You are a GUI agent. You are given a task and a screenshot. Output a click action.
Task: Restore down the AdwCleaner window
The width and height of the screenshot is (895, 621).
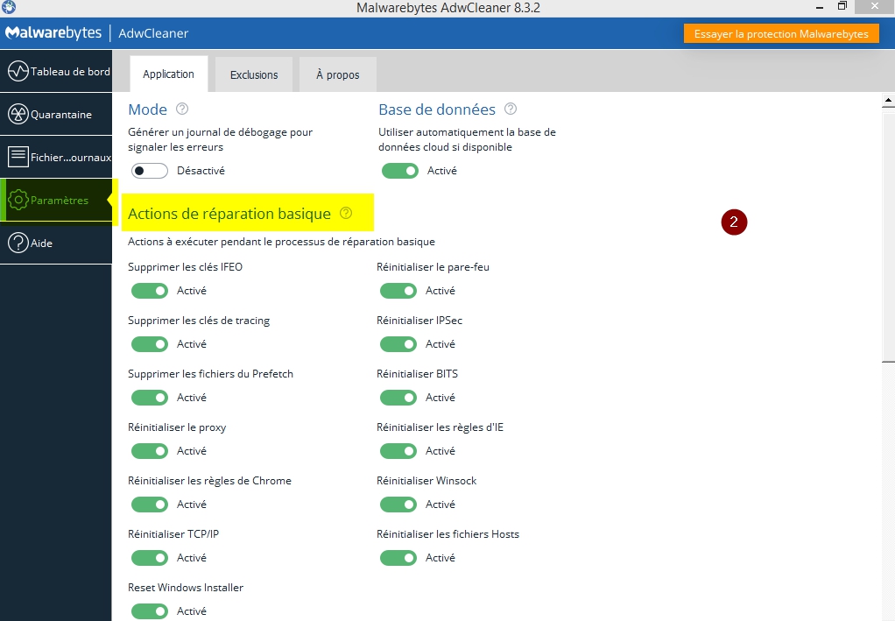[842, 6]
